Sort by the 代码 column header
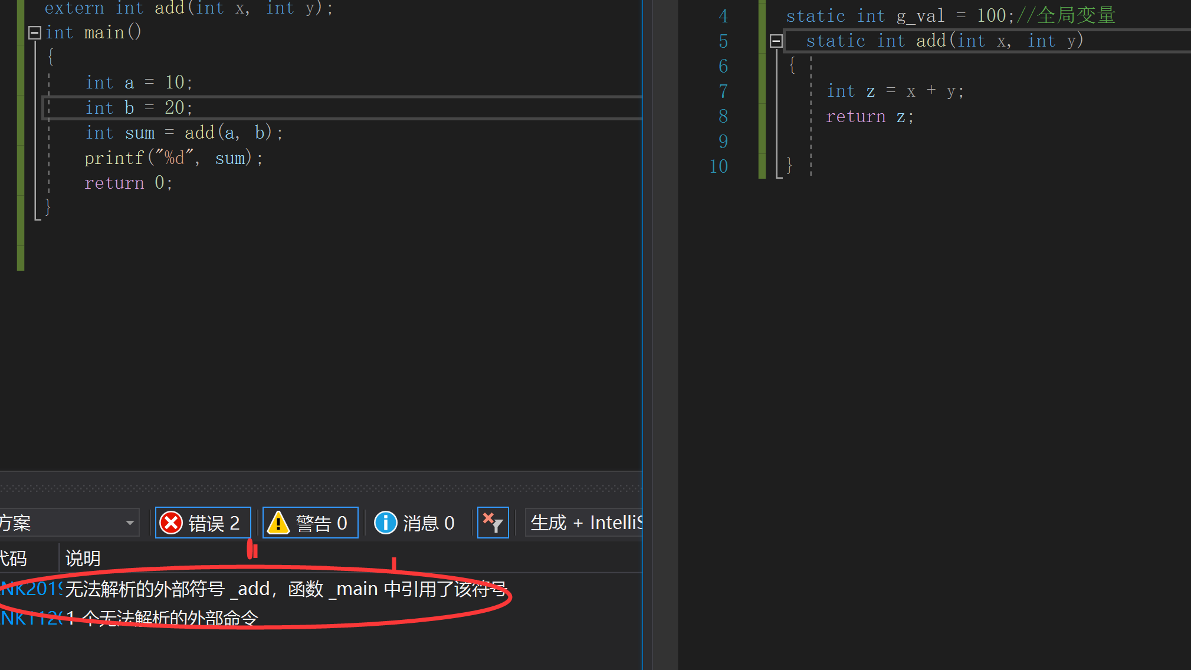Screen dimensions: 1191x670 click(x=14, y=558)
